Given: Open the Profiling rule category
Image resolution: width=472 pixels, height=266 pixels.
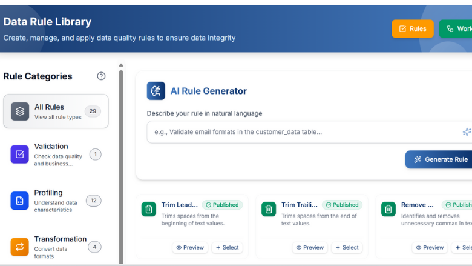Looking at the screenshot, I should [56, 201].
